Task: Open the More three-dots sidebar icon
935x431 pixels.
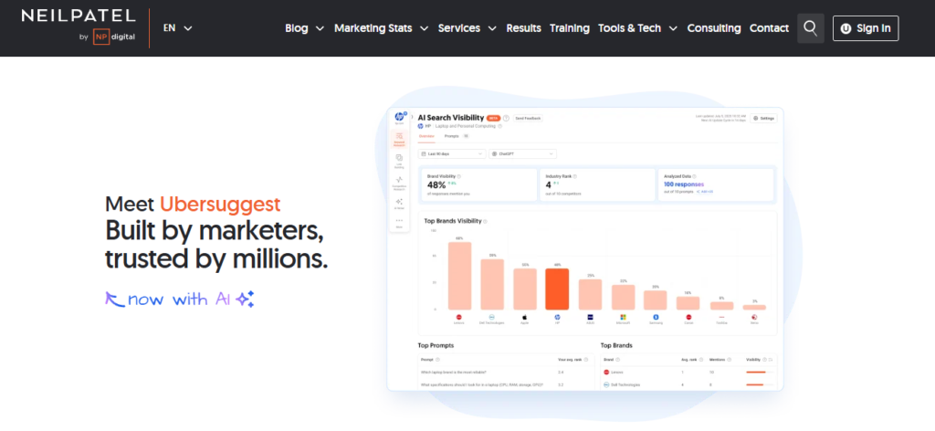Action: coord(399,222)
